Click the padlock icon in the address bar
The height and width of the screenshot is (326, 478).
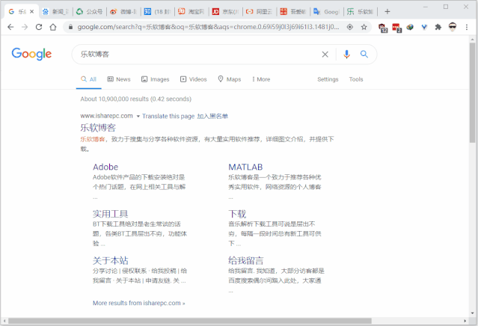tap(71, 27)
